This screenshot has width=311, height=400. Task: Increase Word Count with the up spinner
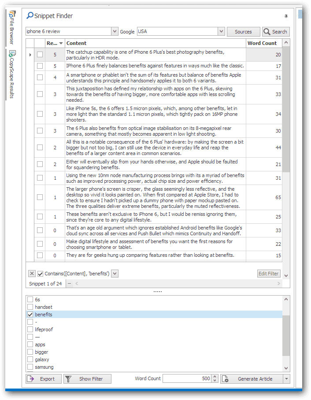click(215, 377)
